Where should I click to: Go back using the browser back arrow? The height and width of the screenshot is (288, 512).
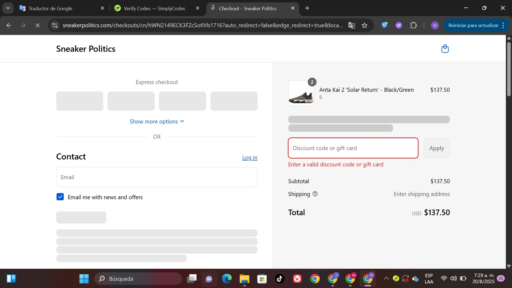tap(9, 25)
